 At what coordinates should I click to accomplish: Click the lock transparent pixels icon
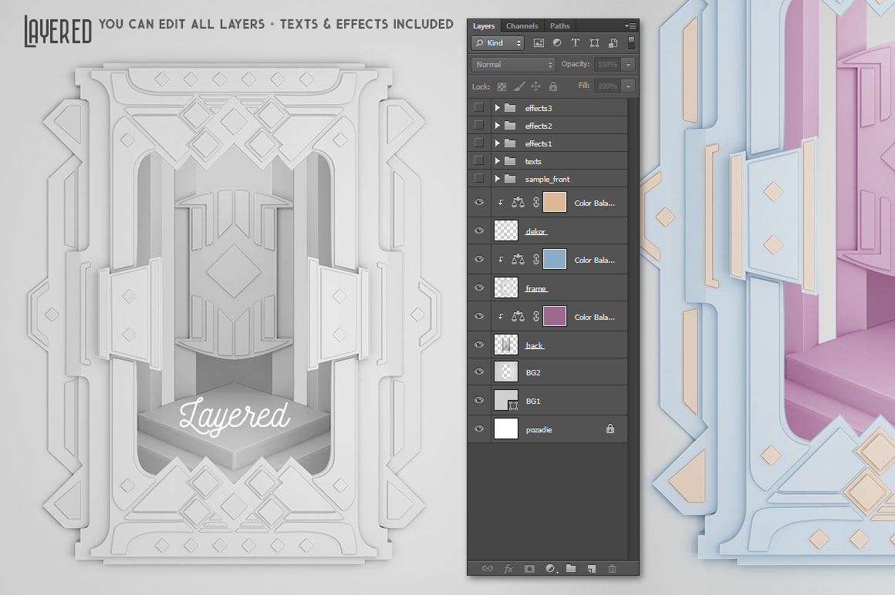click(502, 86)
